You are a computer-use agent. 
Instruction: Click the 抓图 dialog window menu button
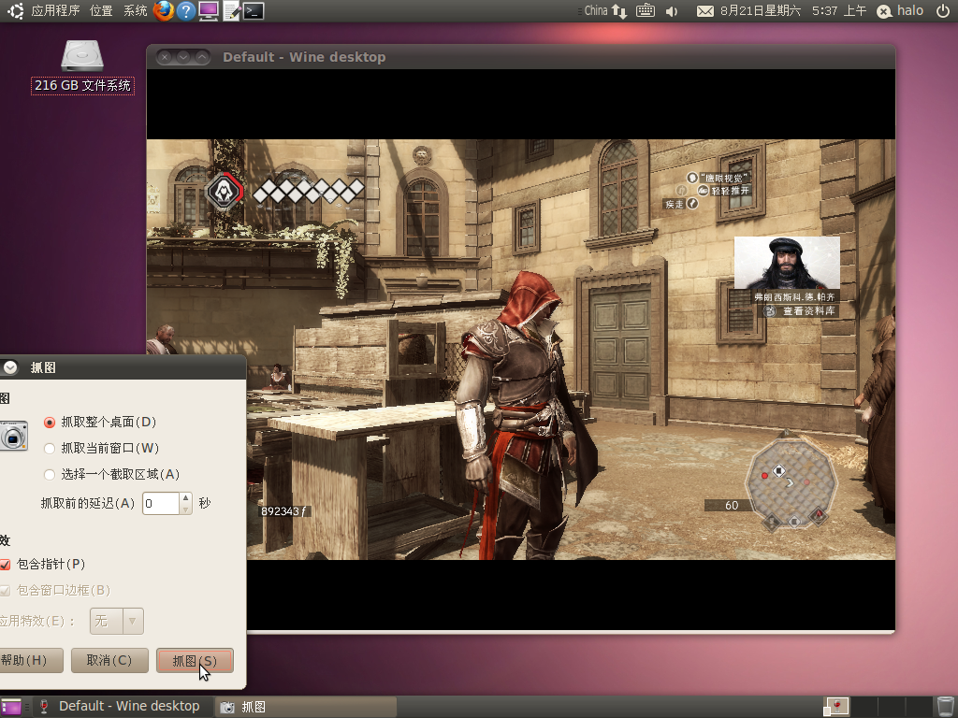click(x=10, y=366)
